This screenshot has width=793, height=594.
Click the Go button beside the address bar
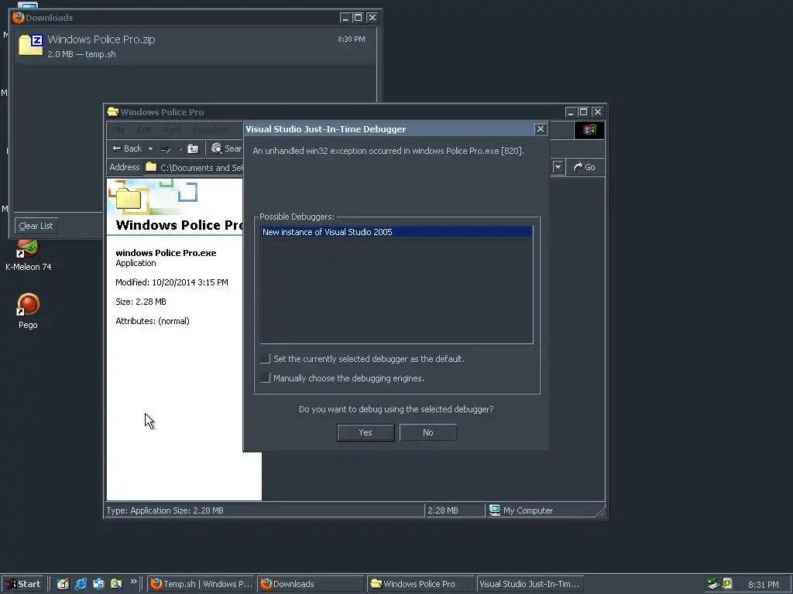click(x=584, y=167)
